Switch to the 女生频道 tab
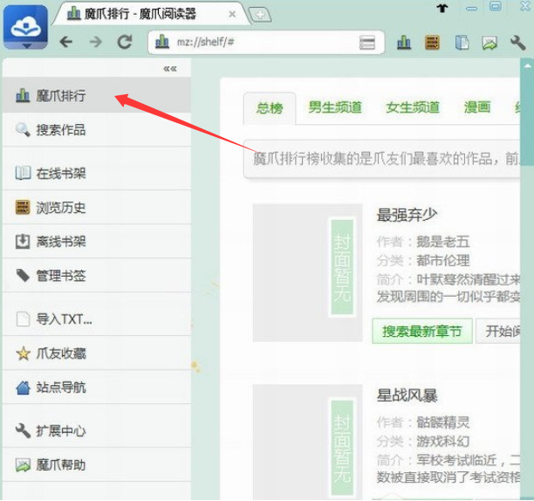The width and height of the screenshot is (534, 501). pyautogui.click(x=413, y=107)
